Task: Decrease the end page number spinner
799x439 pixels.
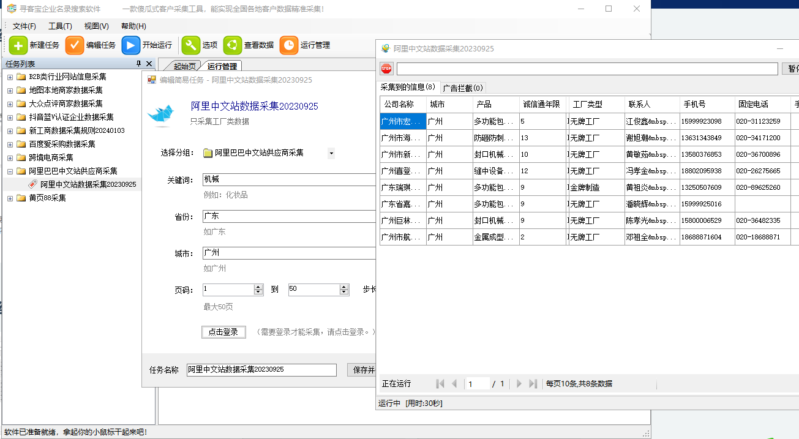Action: pyautogui.click(x=344, y=293)
